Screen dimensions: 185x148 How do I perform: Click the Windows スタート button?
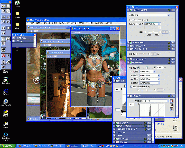tap(8, 146)
